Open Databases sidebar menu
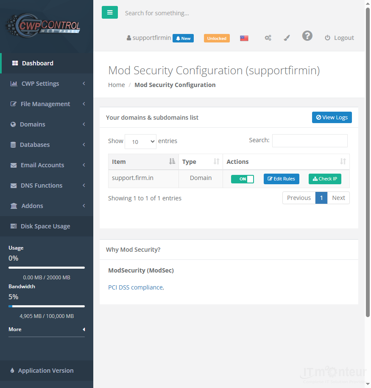 click(47, 144)
